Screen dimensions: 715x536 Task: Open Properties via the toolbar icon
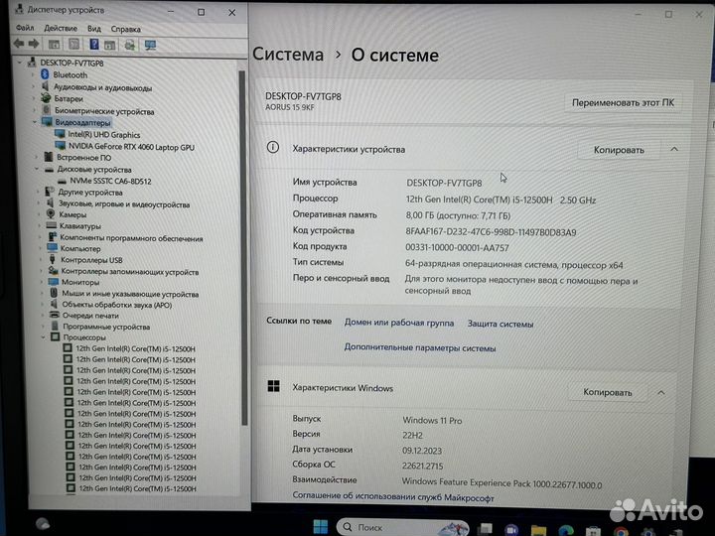(73, 45)
